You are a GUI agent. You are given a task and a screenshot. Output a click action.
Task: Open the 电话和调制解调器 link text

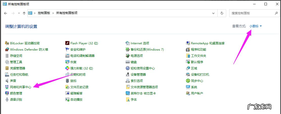point(82,56)
